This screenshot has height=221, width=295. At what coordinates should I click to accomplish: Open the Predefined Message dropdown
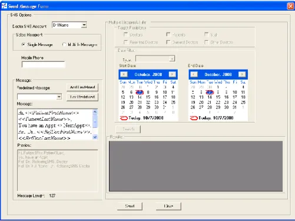click(x=59, y=97)
